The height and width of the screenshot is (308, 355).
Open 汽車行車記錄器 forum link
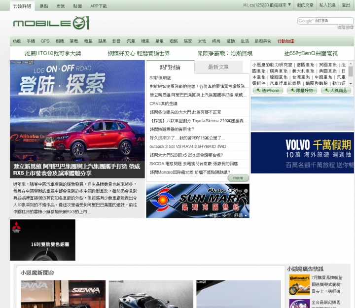click(285, 83)
